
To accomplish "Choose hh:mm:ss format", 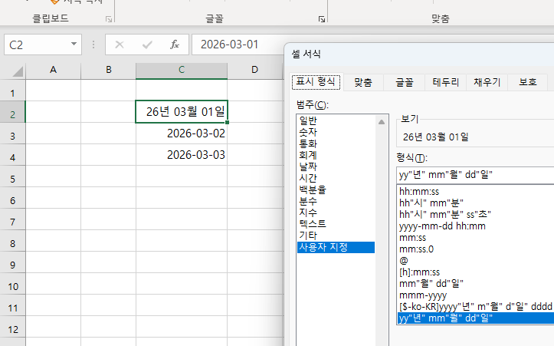I will (475, 192).
